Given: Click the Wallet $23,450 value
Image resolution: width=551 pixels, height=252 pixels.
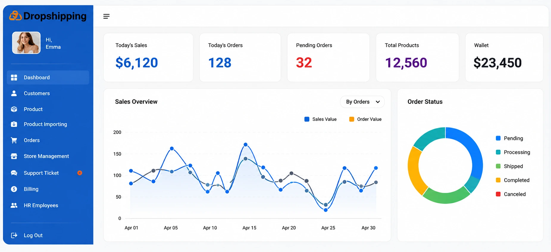Looking at the screenshot, I should coord(497,63).
